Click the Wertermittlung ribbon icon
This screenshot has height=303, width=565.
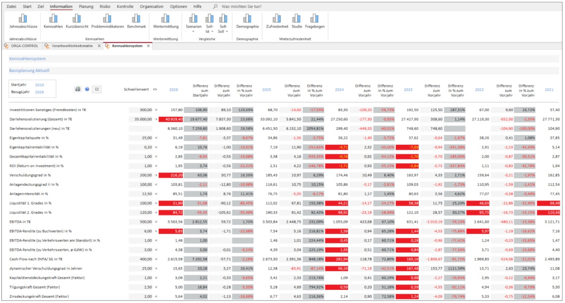click(166, 19)
